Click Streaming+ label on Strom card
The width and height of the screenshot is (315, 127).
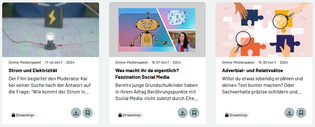[x=25, y=115]
